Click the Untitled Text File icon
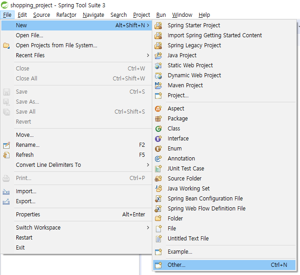 click(x=158, y=239)
